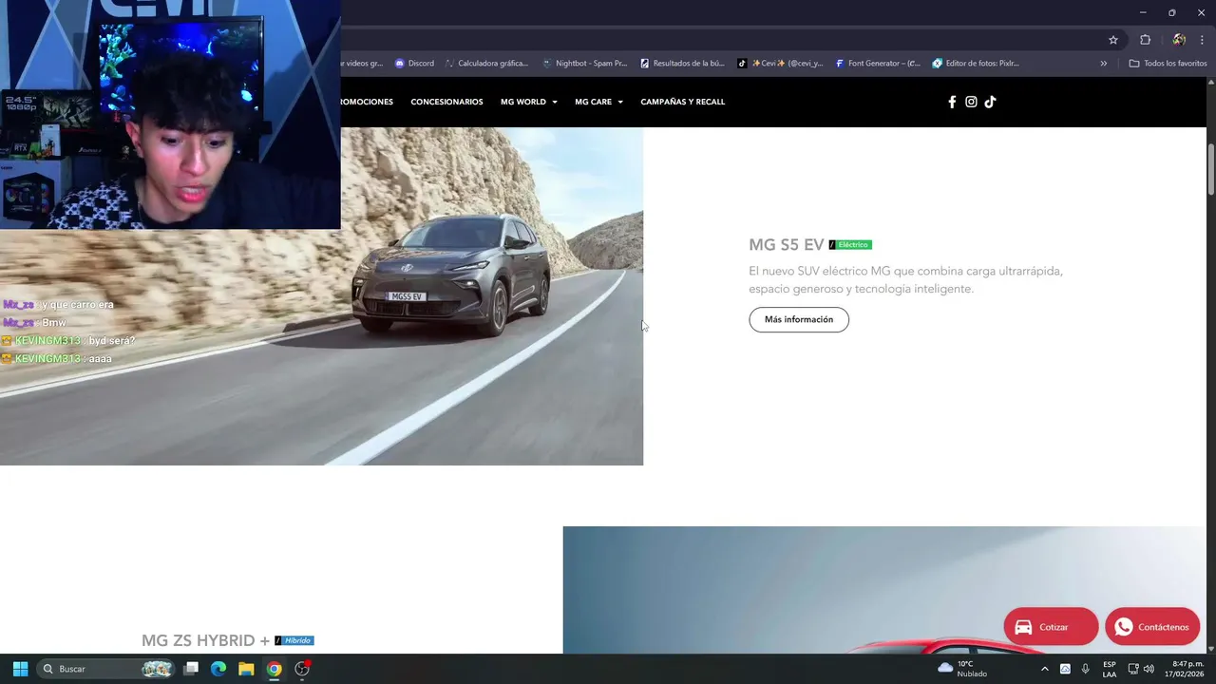This screenshot has width=1216, height=684.
Task: Open the OBS Studio taskbar icon
Action: coord(302,669)
